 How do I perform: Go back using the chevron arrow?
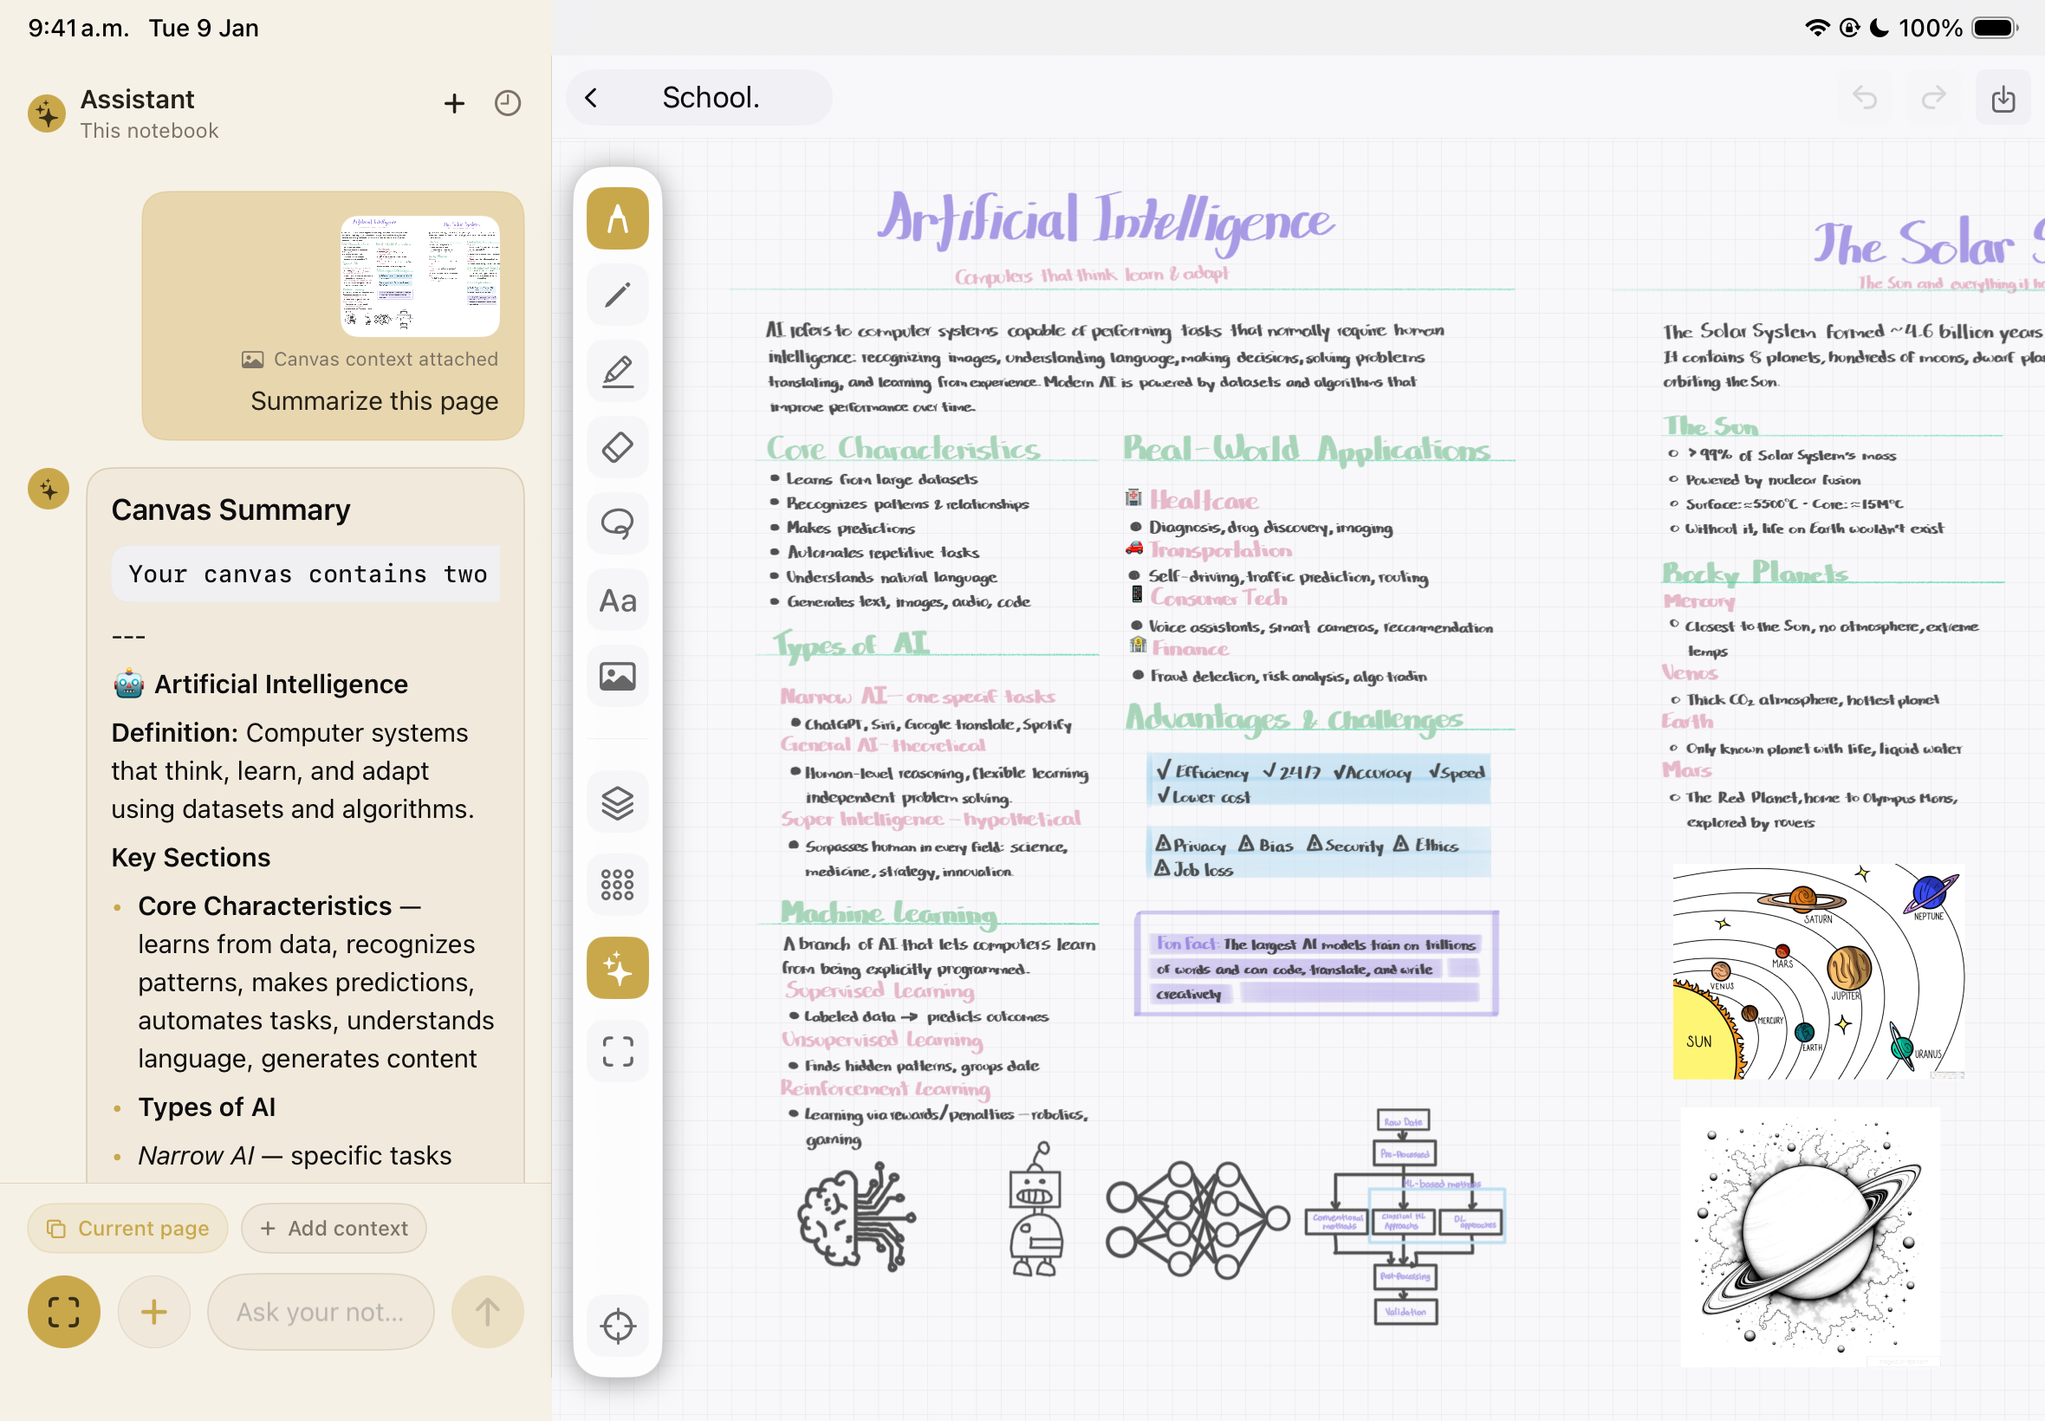click(591, 97)
